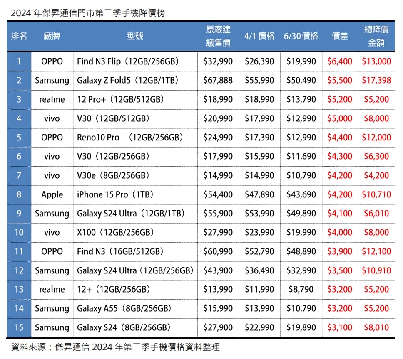Click the $67,888 suggested retail price
Viewport: 403px width, 359px height.
(x=218, y=81)
